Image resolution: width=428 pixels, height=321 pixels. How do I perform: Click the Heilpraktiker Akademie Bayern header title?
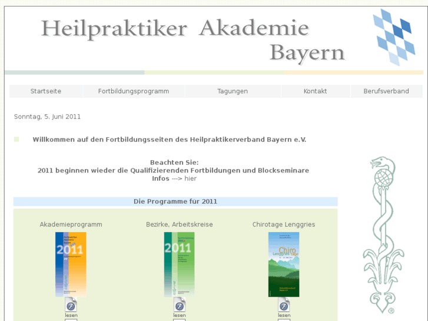pos(193,41)
